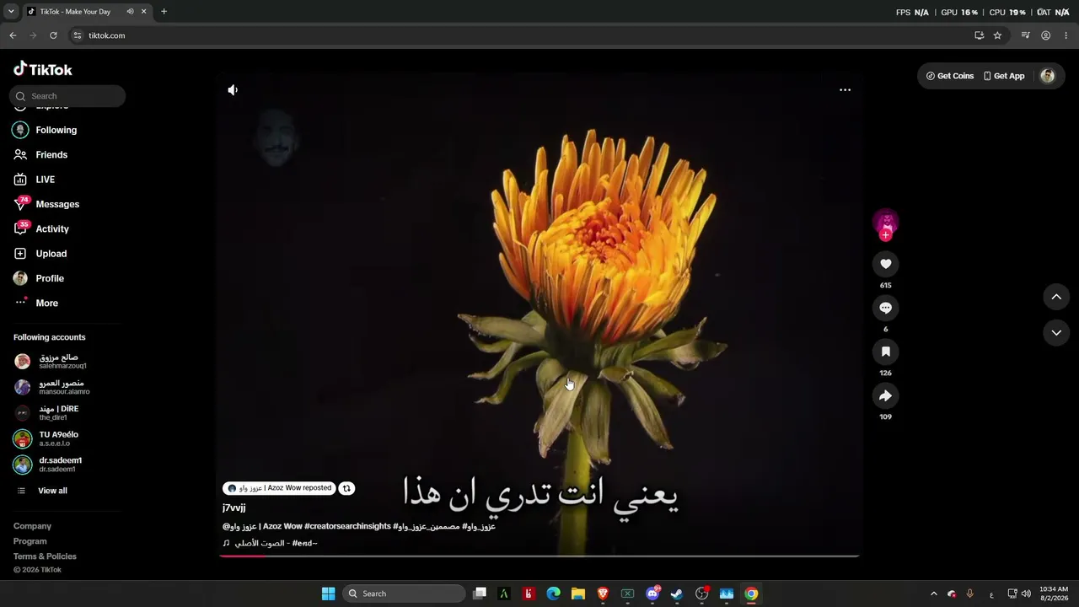This screenshot has width=1079, height=607.
Task: Open a new browser tab
Action: point(164,12)
